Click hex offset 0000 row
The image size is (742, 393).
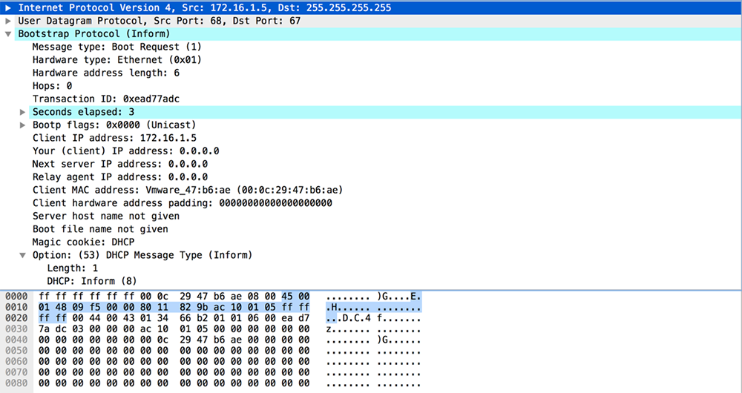click(x=16, y=297)
